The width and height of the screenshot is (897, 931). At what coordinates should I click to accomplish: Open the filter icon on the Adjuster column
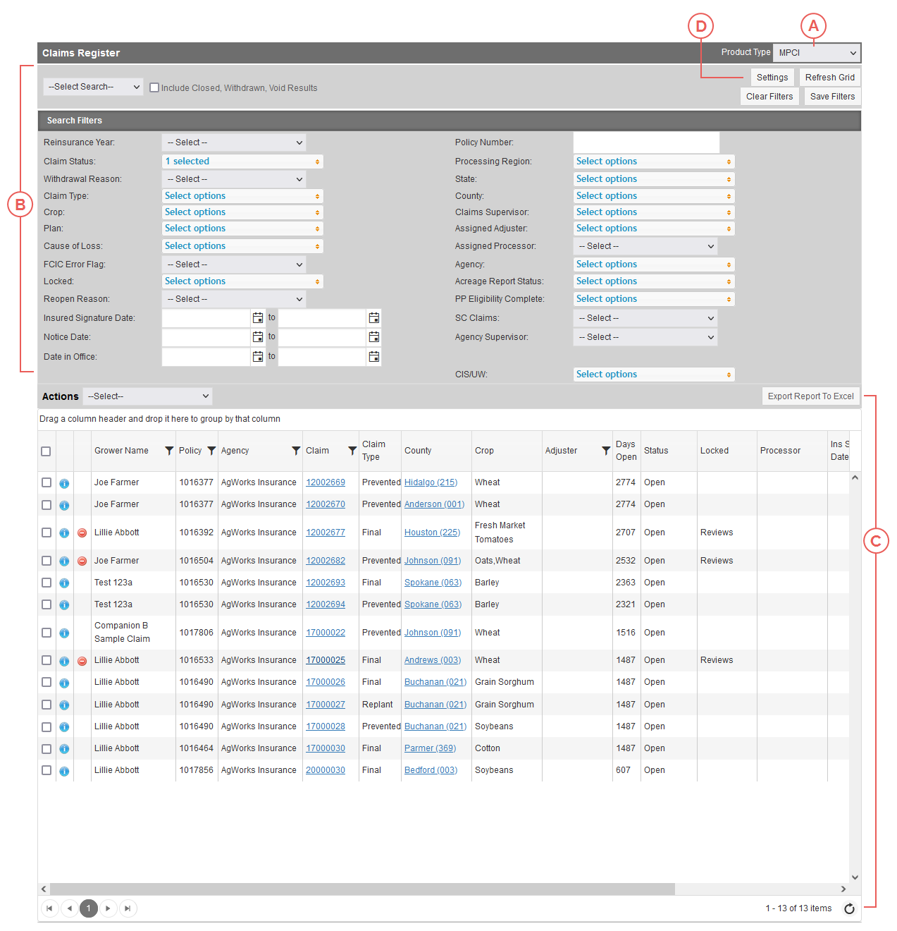pos(606,450)
